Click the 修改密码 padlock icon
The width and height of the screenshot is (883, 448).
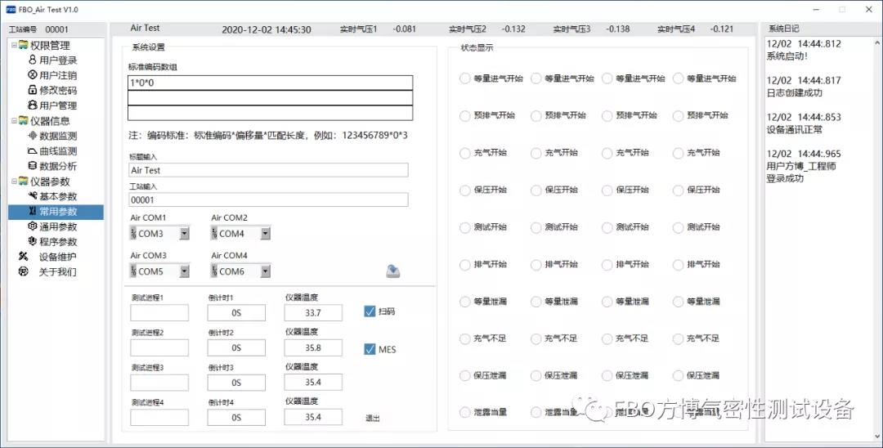click(x=33, y=91)
